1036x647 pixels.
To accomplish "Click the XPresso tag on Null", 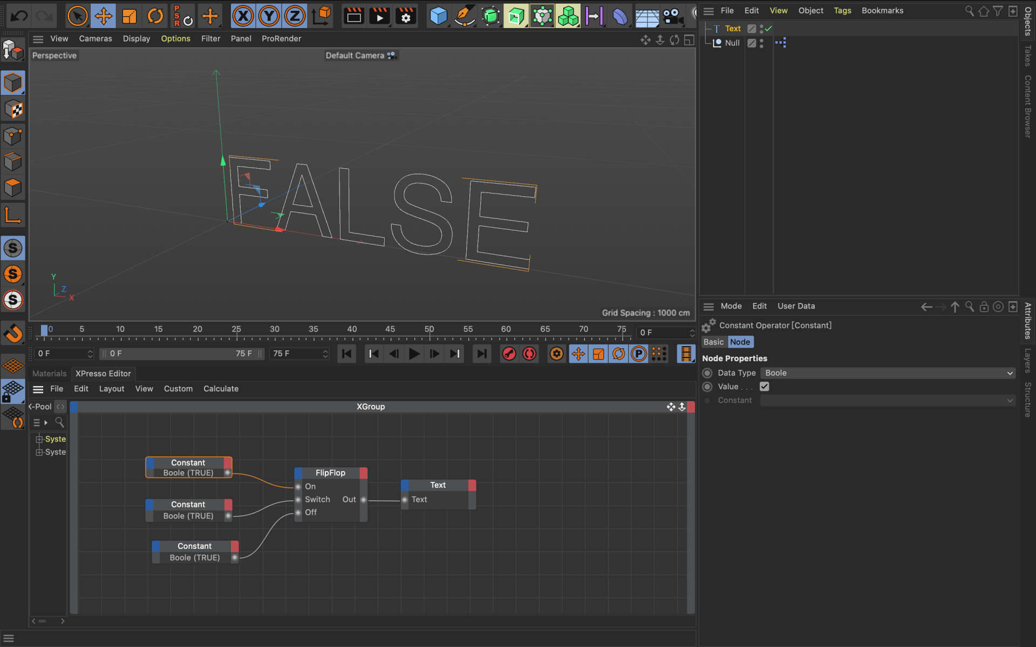I will 780,43.
